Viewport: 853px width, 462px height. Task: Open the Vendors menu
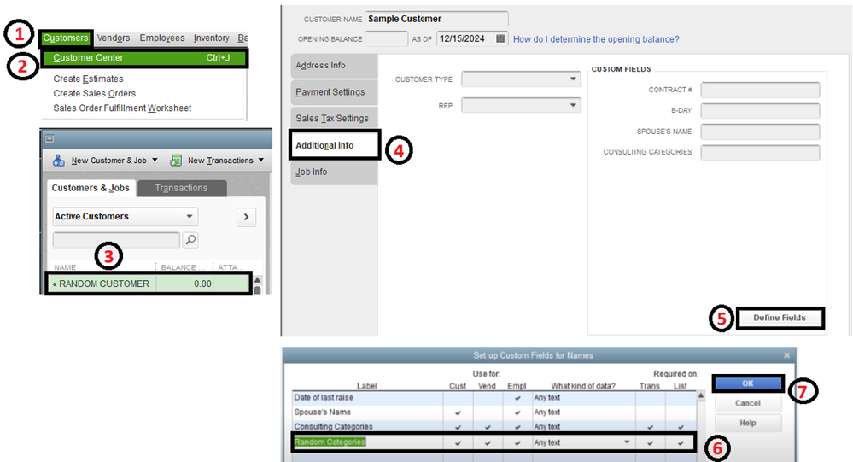[114, 38]
